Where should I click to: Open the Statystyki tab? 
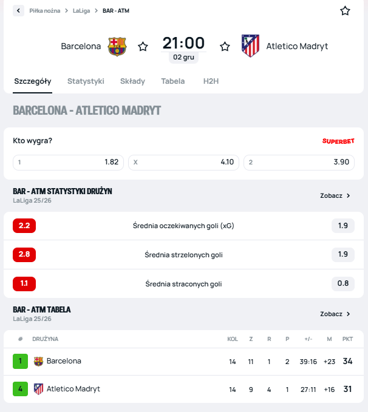pyautogui.click(x=86, y=81)
